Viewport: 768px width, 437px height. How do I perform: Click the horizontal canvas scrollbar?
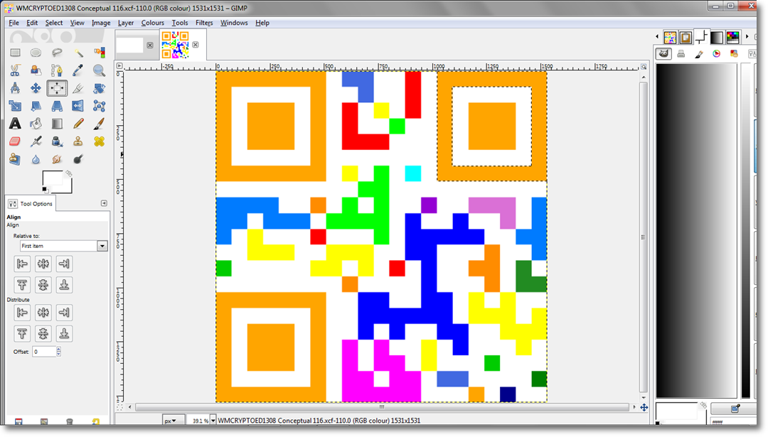pyautogui.click(x=382, y=407)
